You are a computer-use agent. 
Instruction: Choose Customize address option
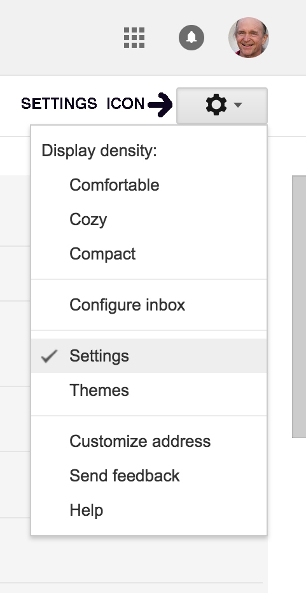149,441
